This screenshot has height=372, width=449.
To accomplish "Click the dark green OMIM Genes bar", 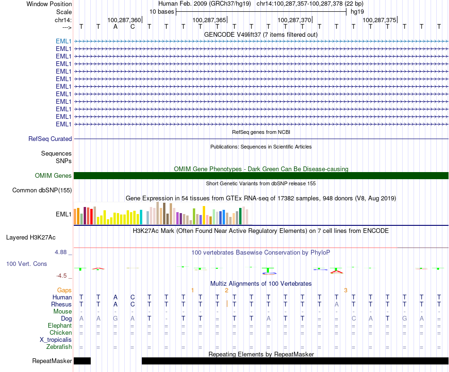I will (261, 175).
